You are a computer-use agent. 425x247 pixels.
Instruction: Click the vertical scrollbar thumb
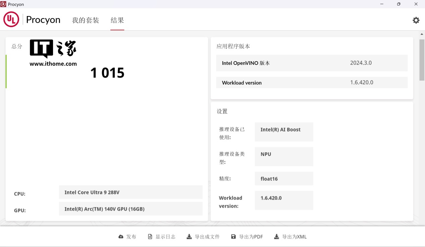422,60
